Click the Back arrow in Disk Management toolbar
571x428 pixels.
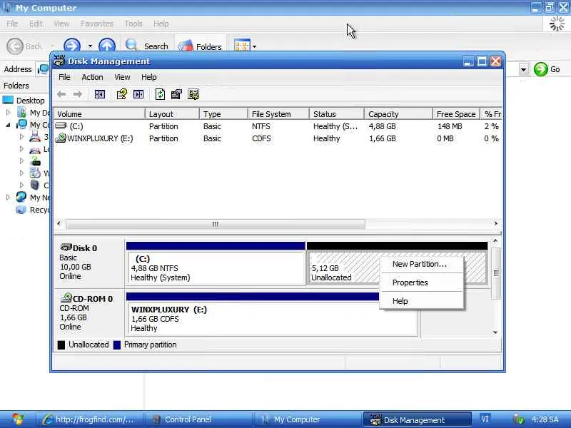tap(61, 94)
